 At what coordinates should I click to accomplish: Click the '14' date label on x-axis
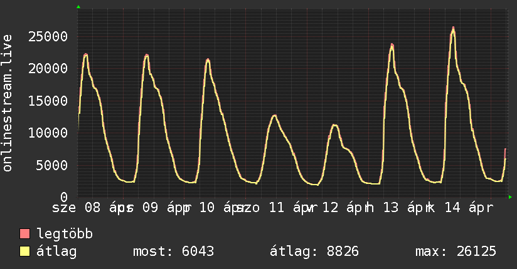[453, 208]
